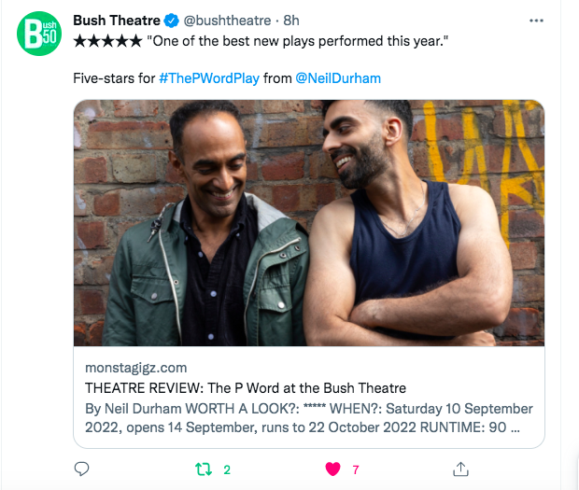
Task: Open the two men photo preview
Action: pos(309,222)
